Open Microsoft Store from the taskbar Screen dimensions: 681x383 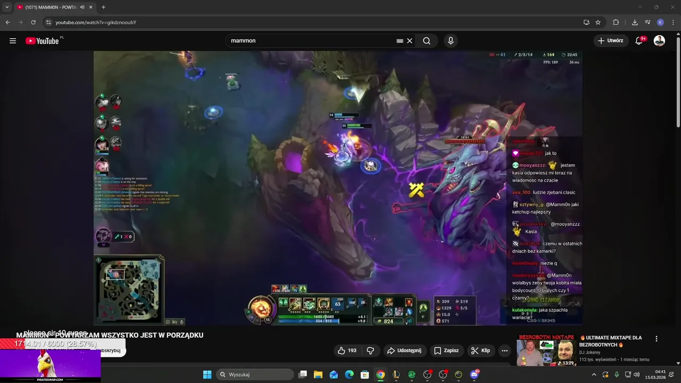pos(364,374)
